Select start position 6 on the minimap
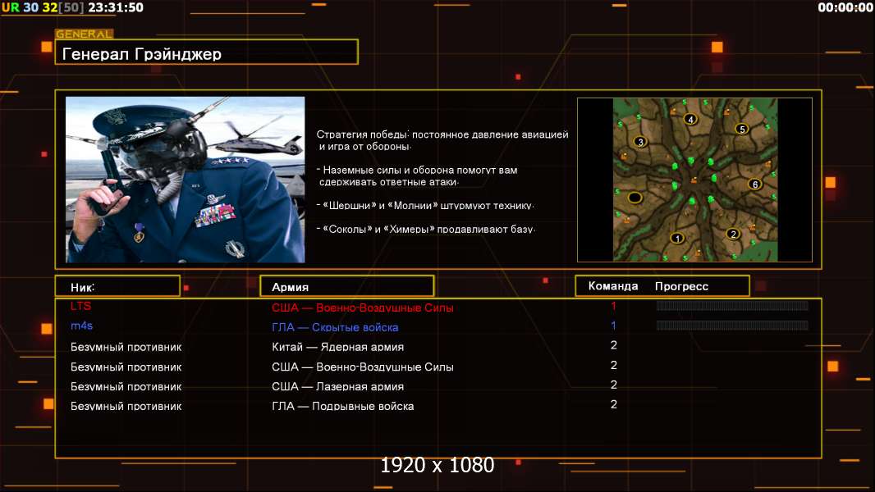Viewport: 875px width, 492px height. tap(755, 184)
